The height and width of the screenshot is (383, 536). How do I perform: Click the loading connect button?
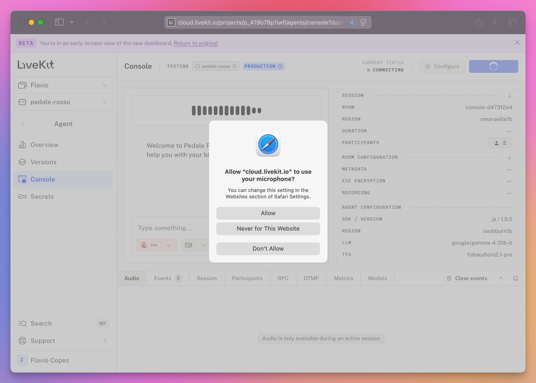[493, 66]
